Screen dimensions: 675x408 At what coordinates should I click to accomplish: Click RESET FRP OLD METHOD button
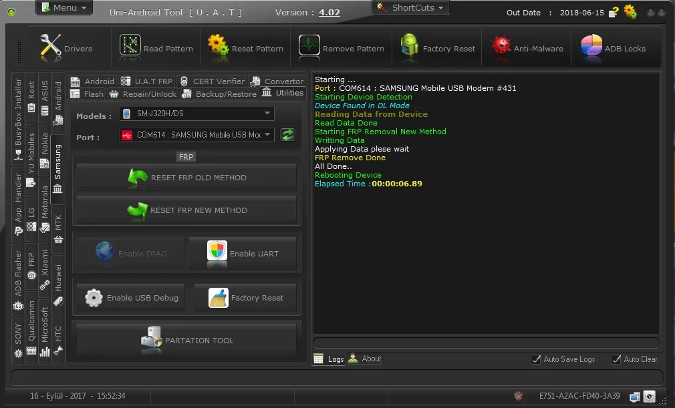(186, 178)
